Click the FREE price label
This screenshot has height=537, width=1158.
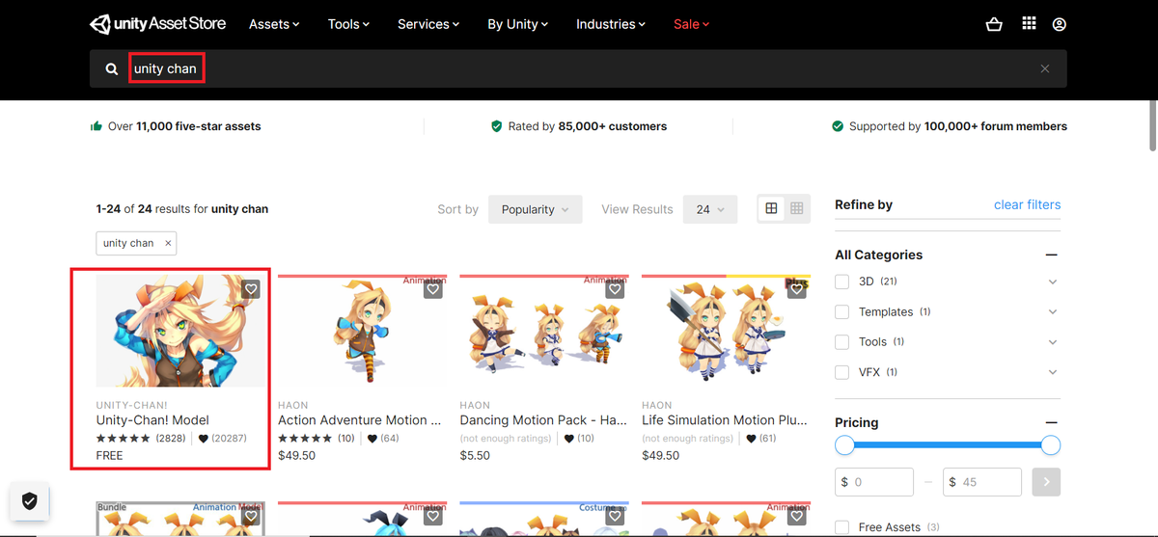pyautogui.click(x=110, y=455)
